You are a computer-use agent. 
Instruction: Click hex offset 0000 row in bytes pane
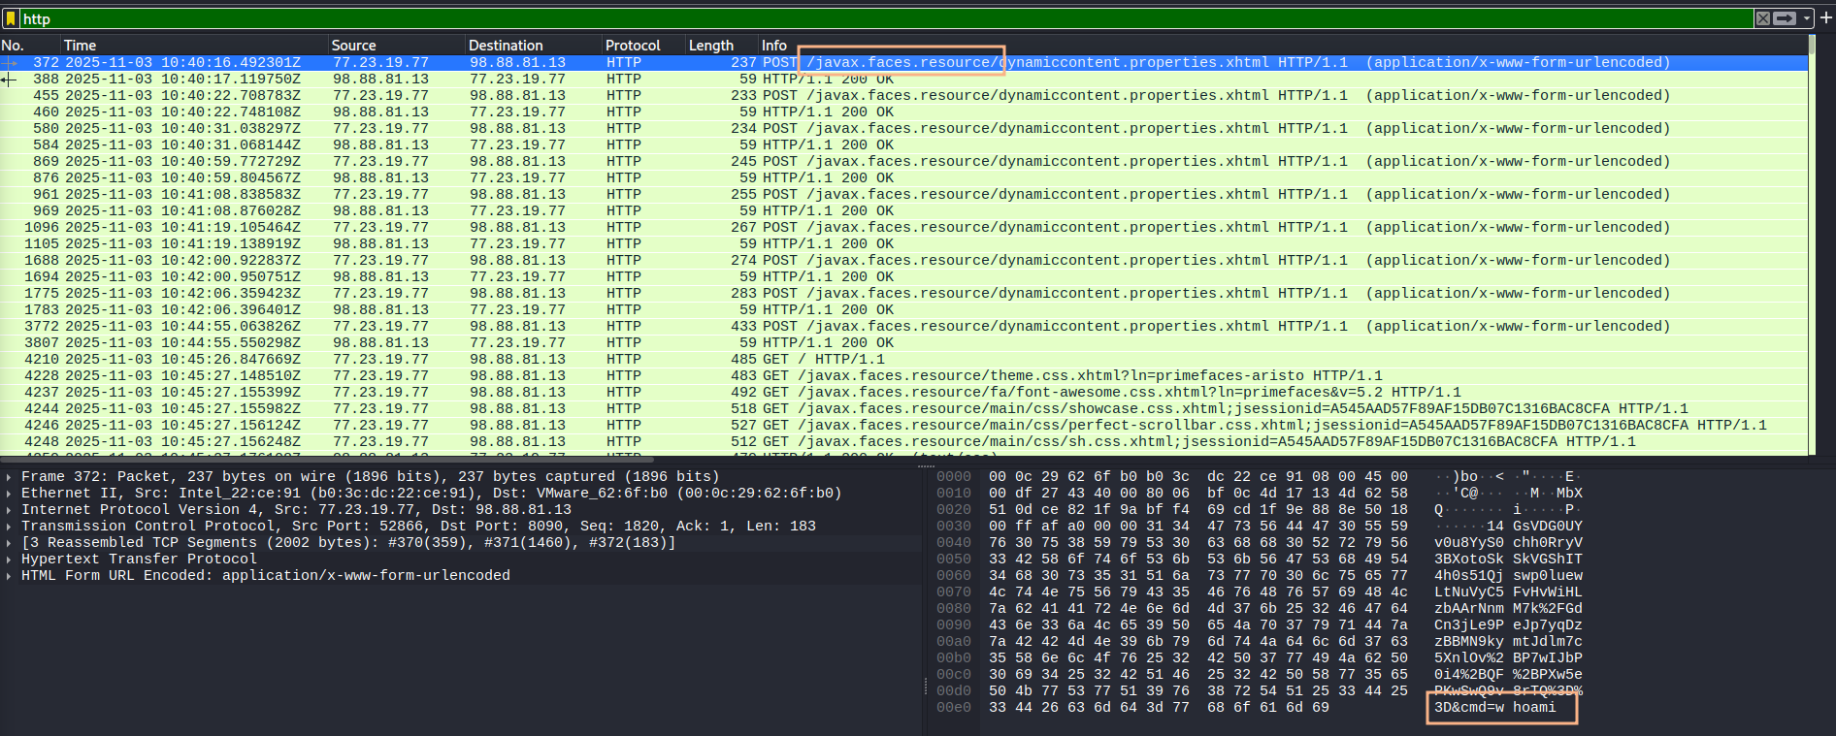pyautogui.click(x=954, y=477)
